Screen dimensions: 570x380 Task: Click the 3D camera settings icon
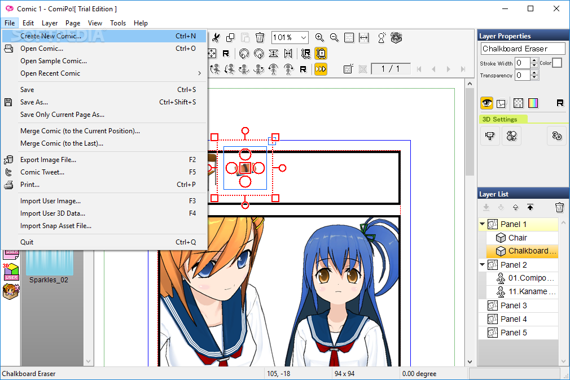coord(490,136)
